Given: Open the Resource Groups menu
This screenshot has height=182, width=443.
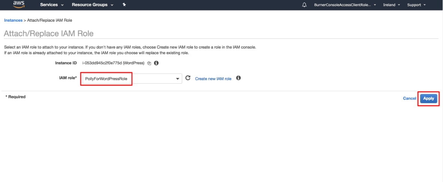Looking at the screenshot, I should click(x=92, y=5).
